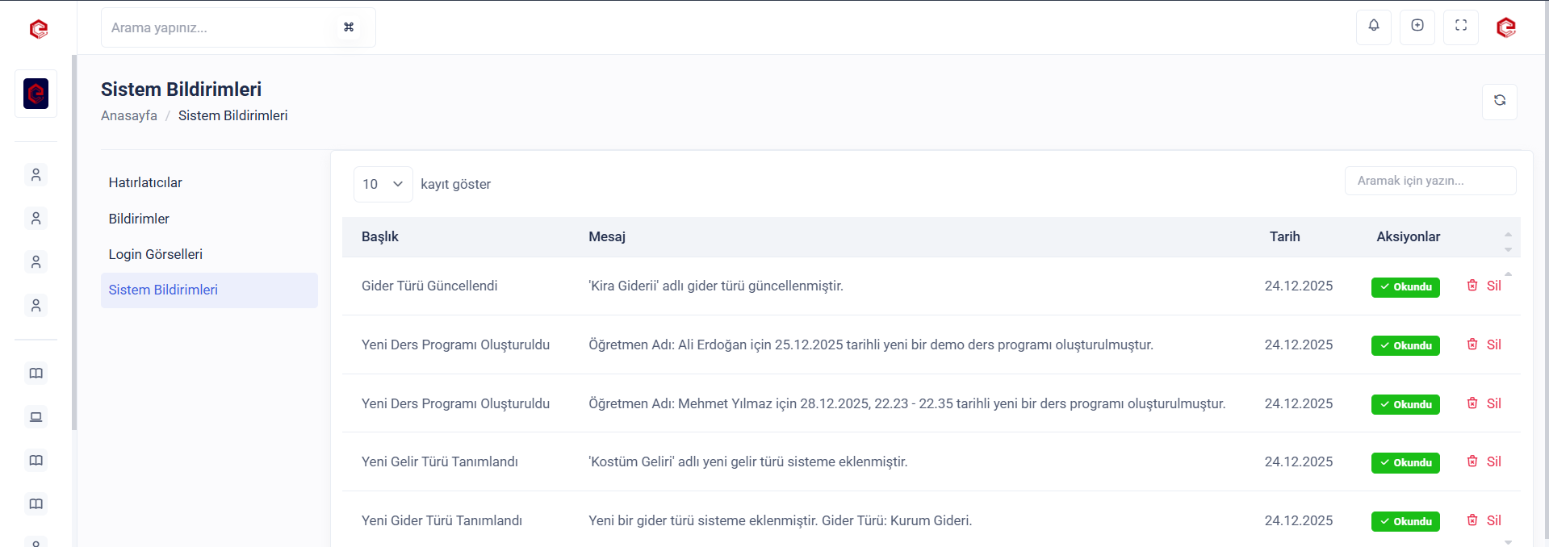
Task: Click the refresh icon below header
Action: 1499,102
